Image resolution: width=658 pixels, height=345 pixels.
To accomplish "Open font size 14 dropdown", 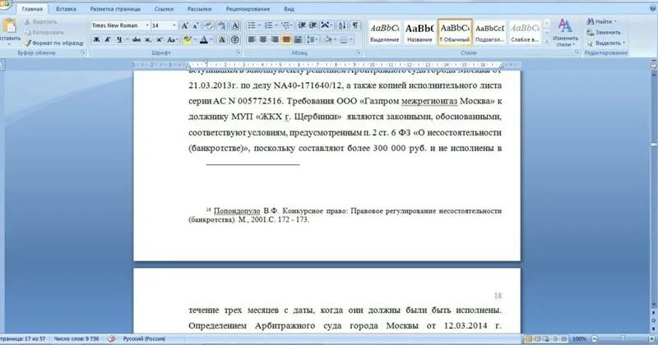I will 174,25.
